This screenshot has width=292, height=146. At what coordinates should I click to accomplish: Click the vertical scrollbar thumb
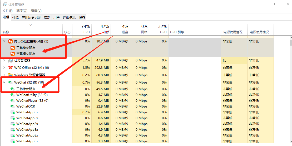290,43
